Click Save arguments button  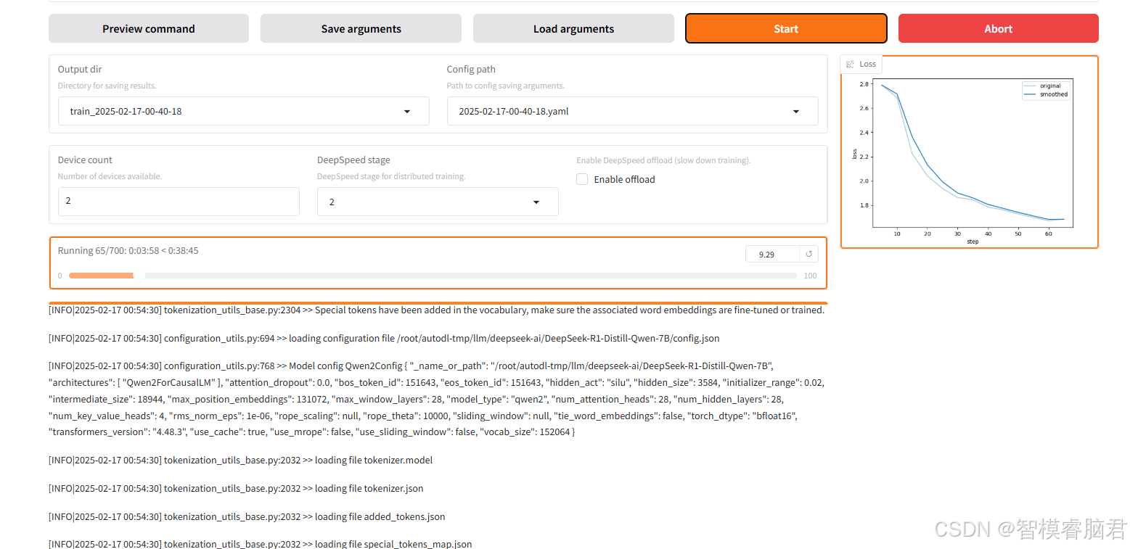click(361, 29)
